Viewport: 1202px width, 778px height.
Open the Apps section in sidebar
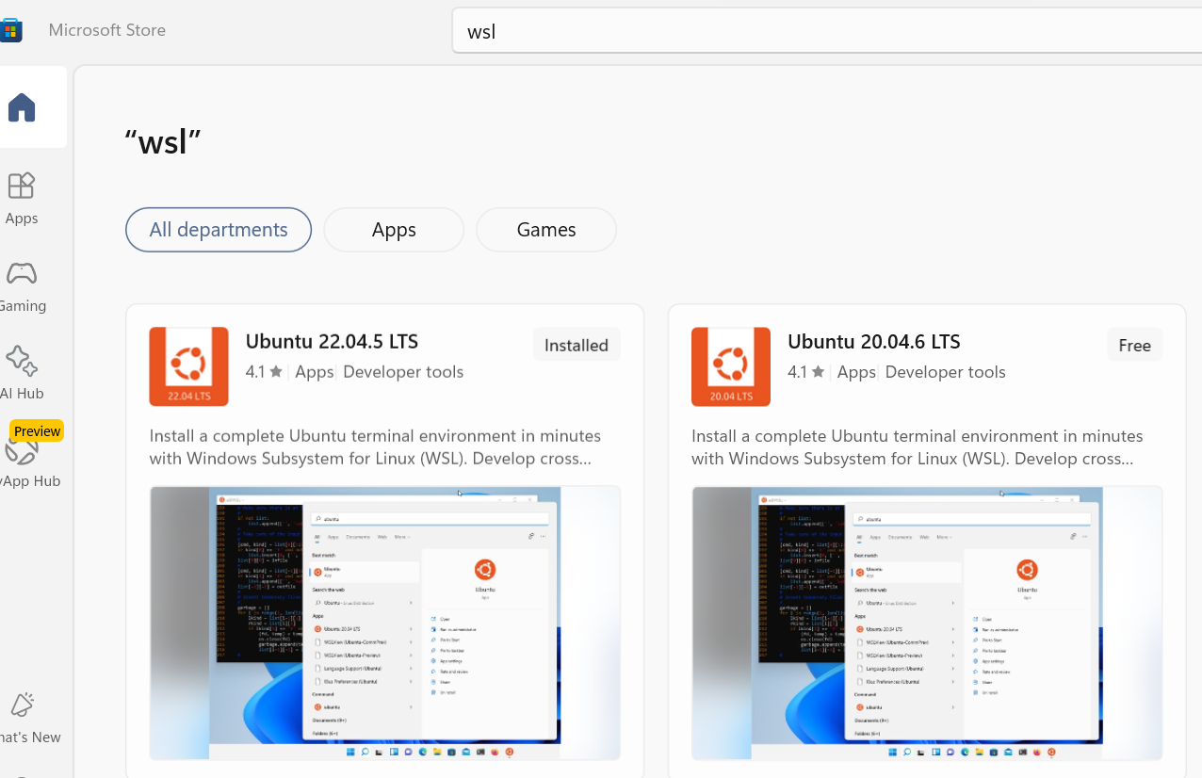tap(22, 199)
